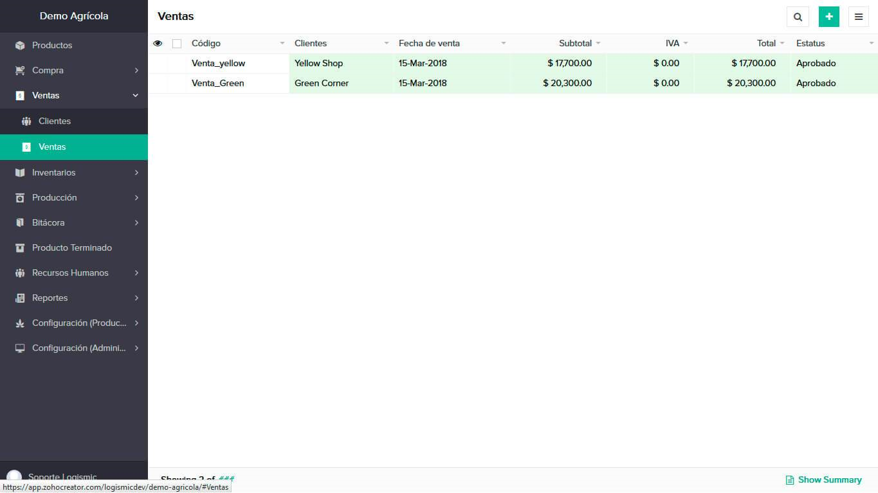The height and width of the screenshot is (493, 878).
Task: Click the Show Summary link
Action: click(823, 480)
